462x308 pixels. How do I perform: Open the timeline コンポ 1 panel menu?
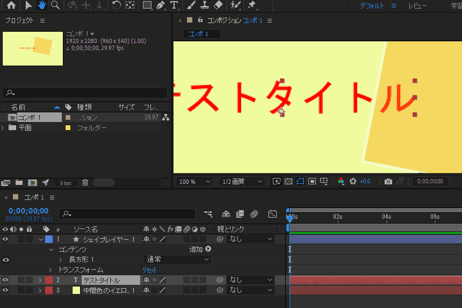[52, 197]
